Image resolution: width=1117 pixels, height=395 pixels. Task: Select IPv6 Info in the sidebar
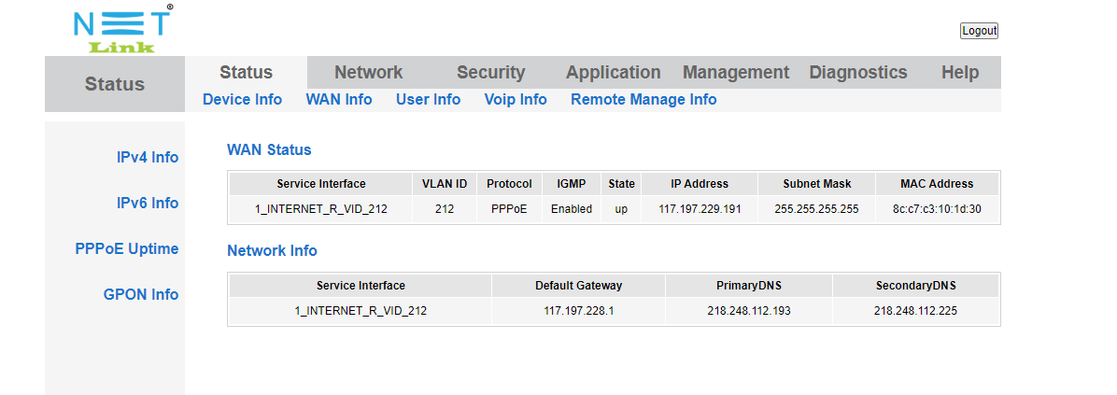click(x=147, y=203)
